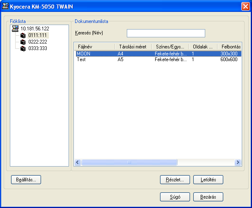Select box 0333:333 in the tree
The height and width of the screenshot is (208, 252).
(38, 48)
